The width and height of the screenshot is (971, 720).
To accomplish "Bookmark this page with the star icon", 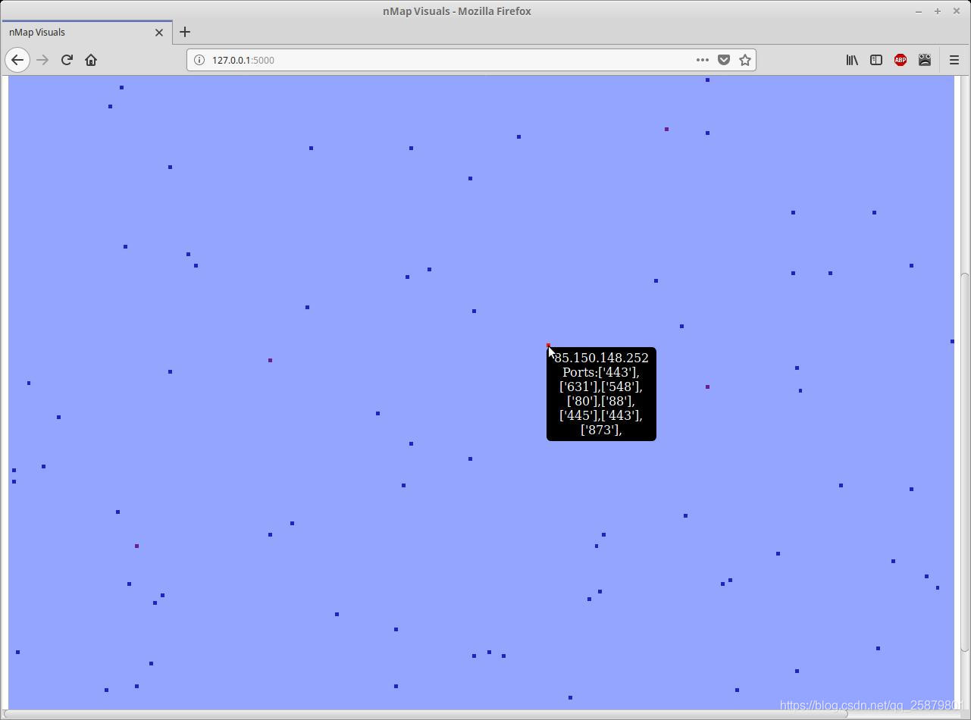I will 745,60.
